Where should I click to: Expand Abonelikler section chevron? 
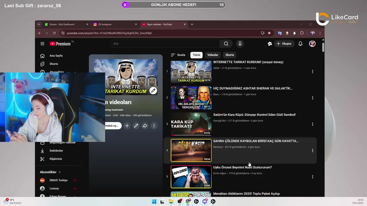(60, 172)
